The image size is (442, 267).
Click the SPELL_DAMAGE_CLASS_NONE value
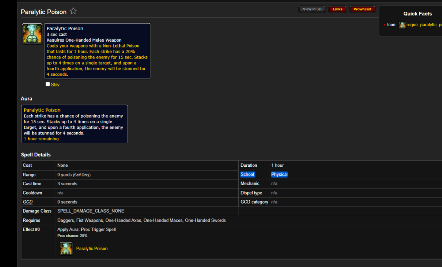(91, 211)
